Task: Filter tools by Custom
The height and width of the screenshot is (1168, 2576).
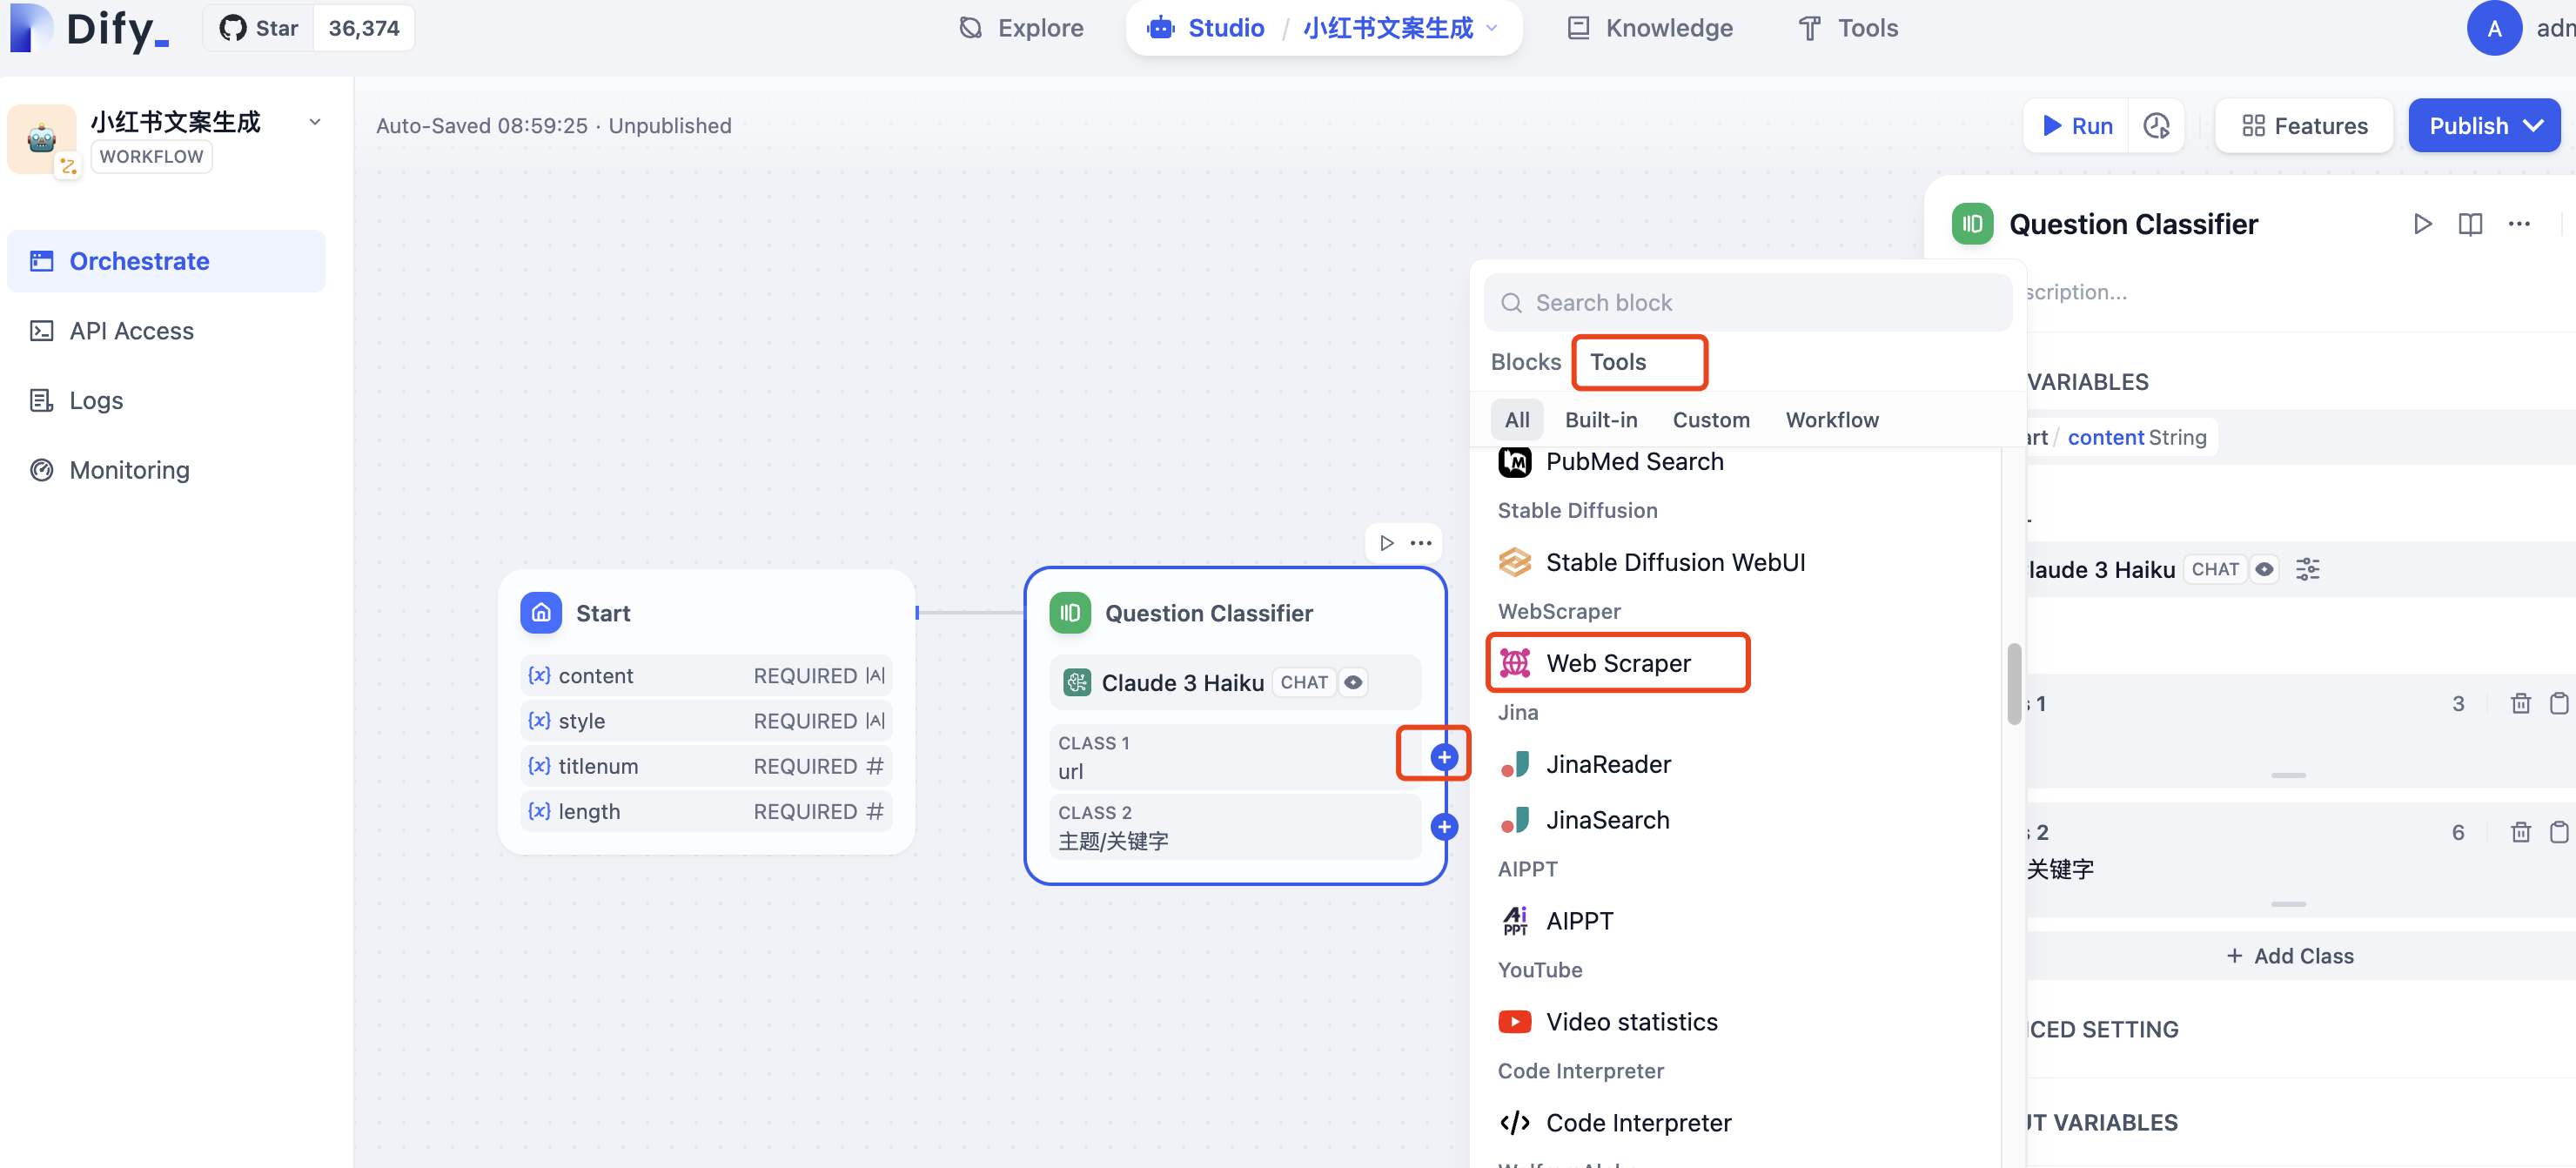Action: (x=1711, y=420)
